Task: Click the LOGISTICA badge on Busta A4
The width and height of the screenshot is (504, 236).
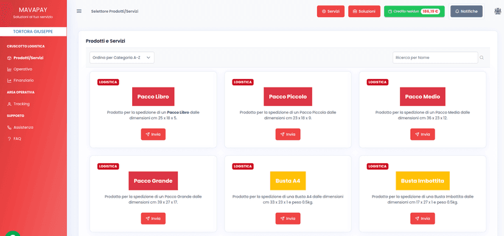Action: pyautogui.click(x=243, y=166)
